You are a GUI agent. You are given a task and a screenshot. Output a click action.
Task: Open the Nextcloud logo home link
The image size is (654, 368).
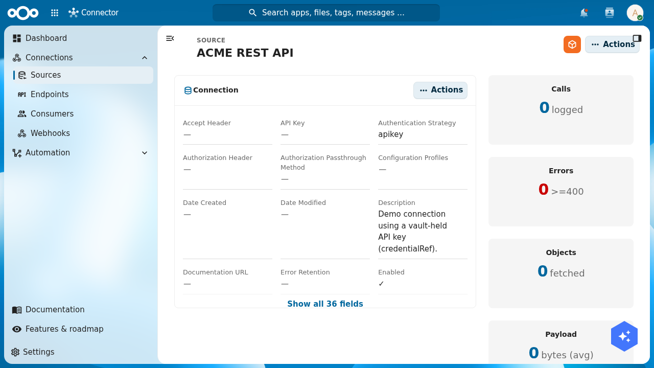23,13
